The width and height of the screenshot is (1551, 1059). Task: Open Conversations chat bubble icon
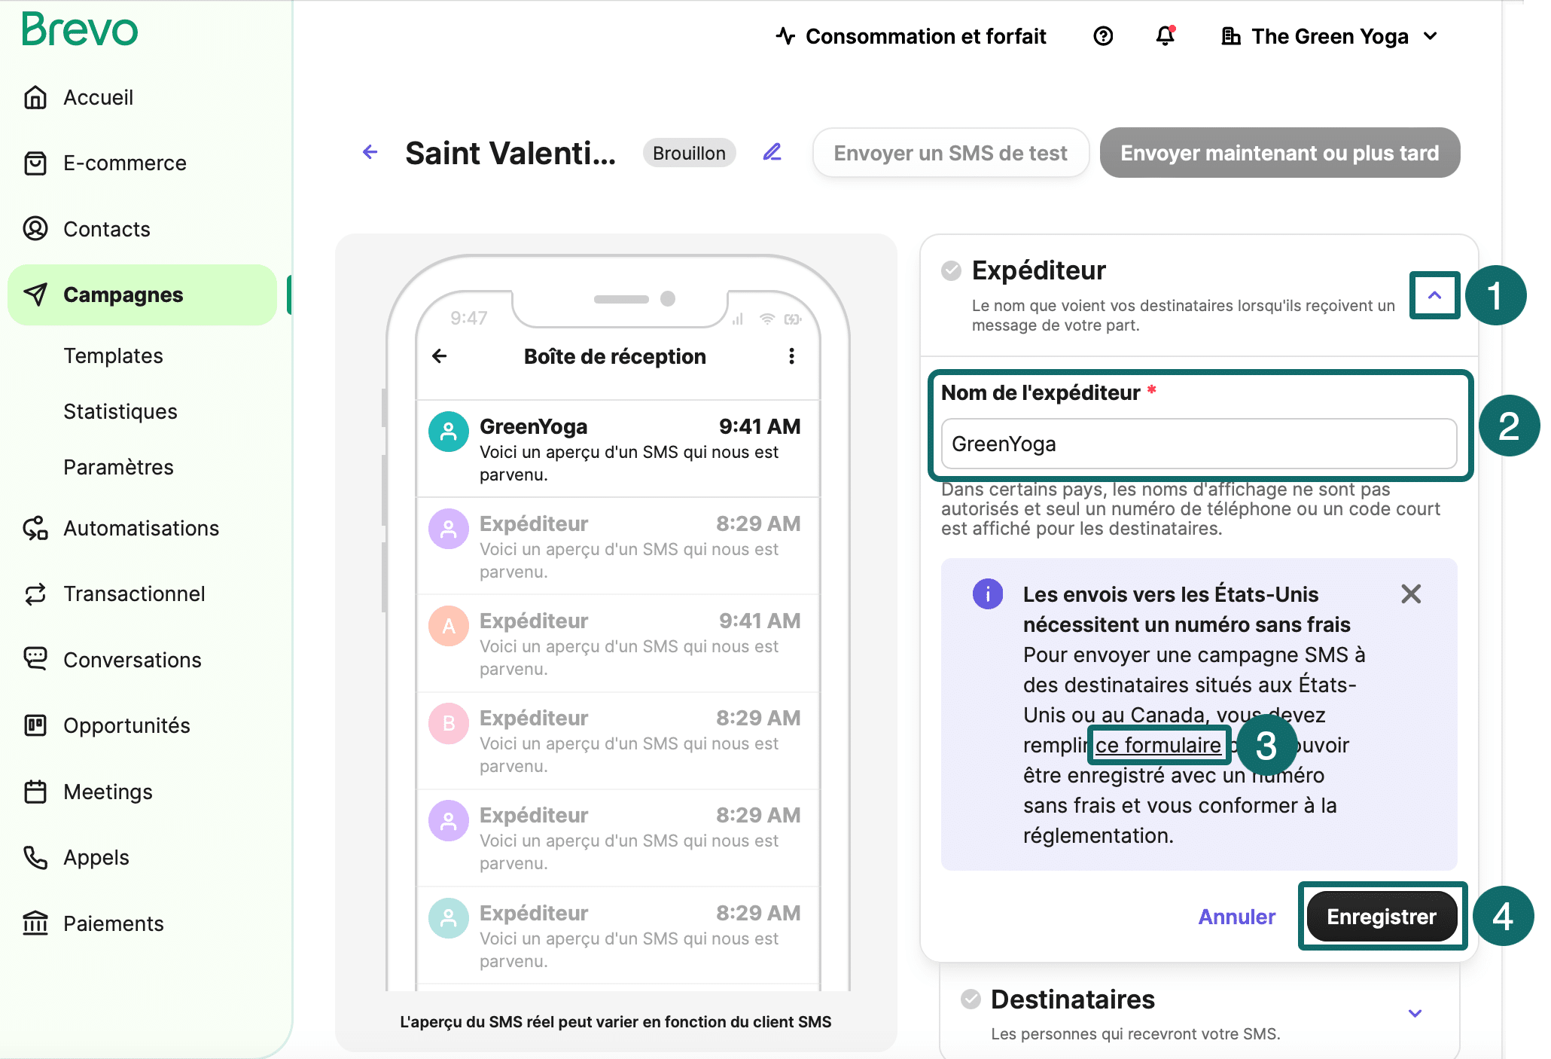(35, 660)
